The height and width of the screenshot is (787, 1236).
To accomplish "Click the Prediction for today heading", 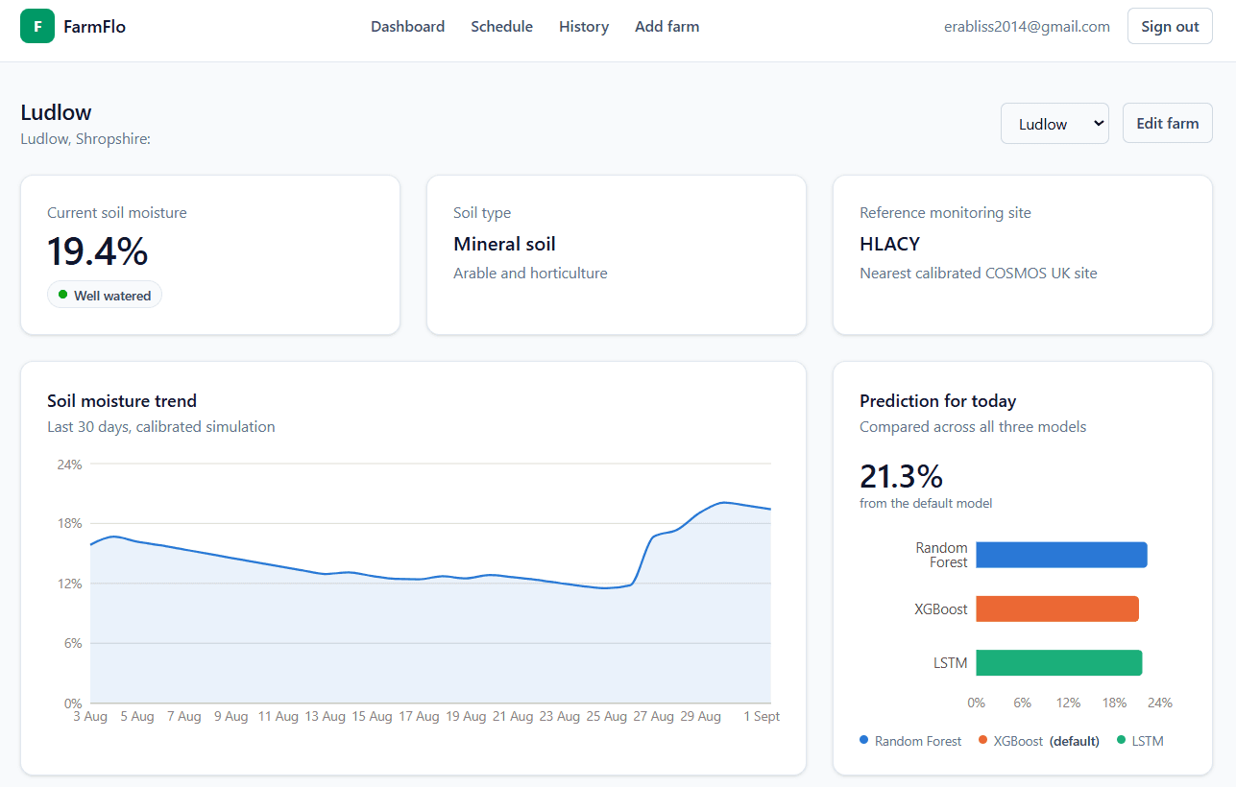I will point(937,401).
